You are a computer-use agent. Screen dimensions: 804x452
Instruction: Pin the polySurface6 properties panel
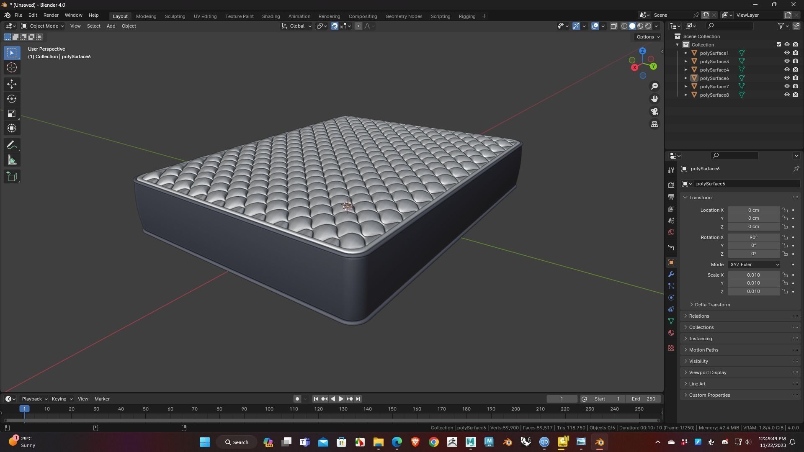[796, 169]
